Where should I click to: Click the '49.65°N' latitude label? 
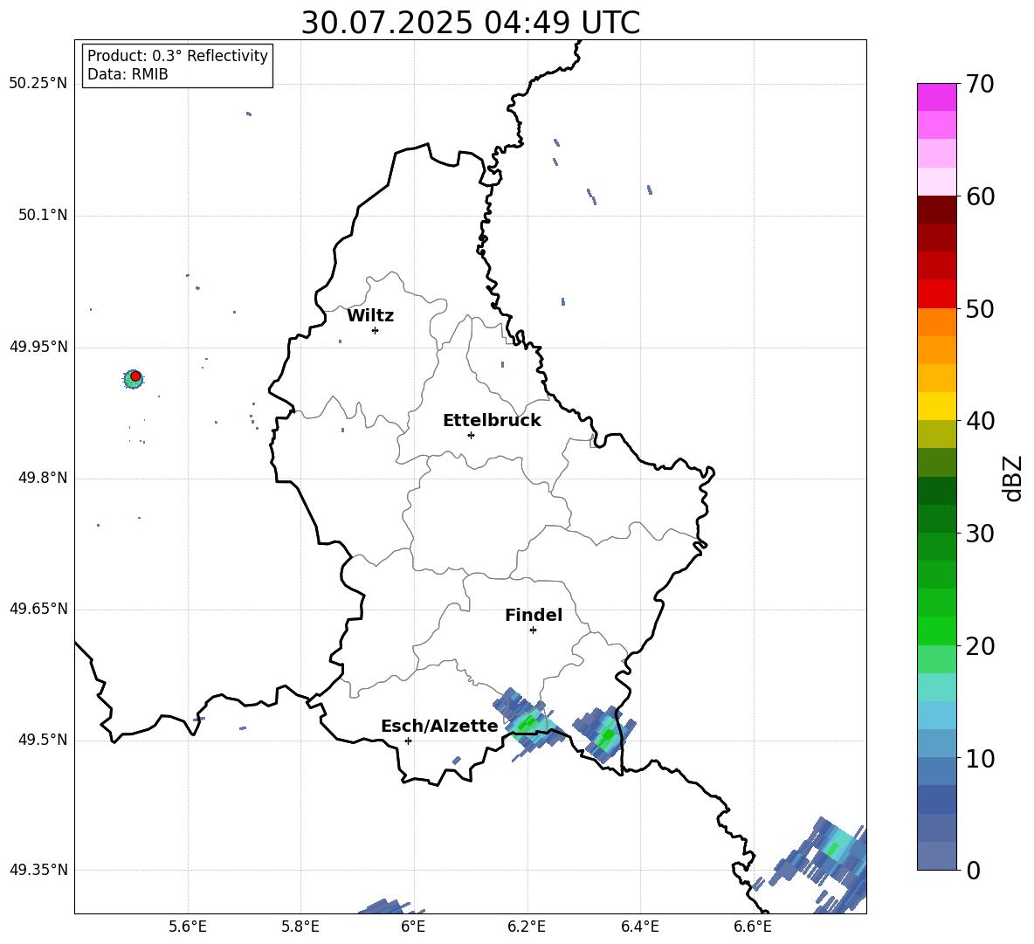point(38,609)
